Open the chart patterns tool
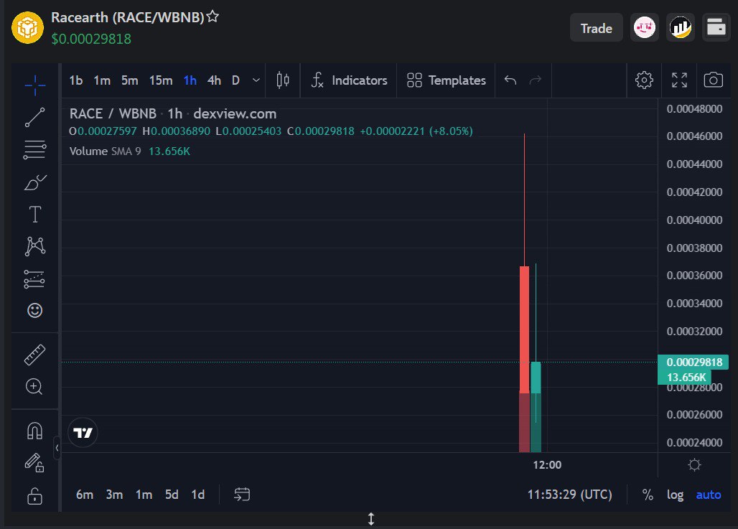Screen dimensions: 738x529 pyautogui.click(x=35, y=246)
